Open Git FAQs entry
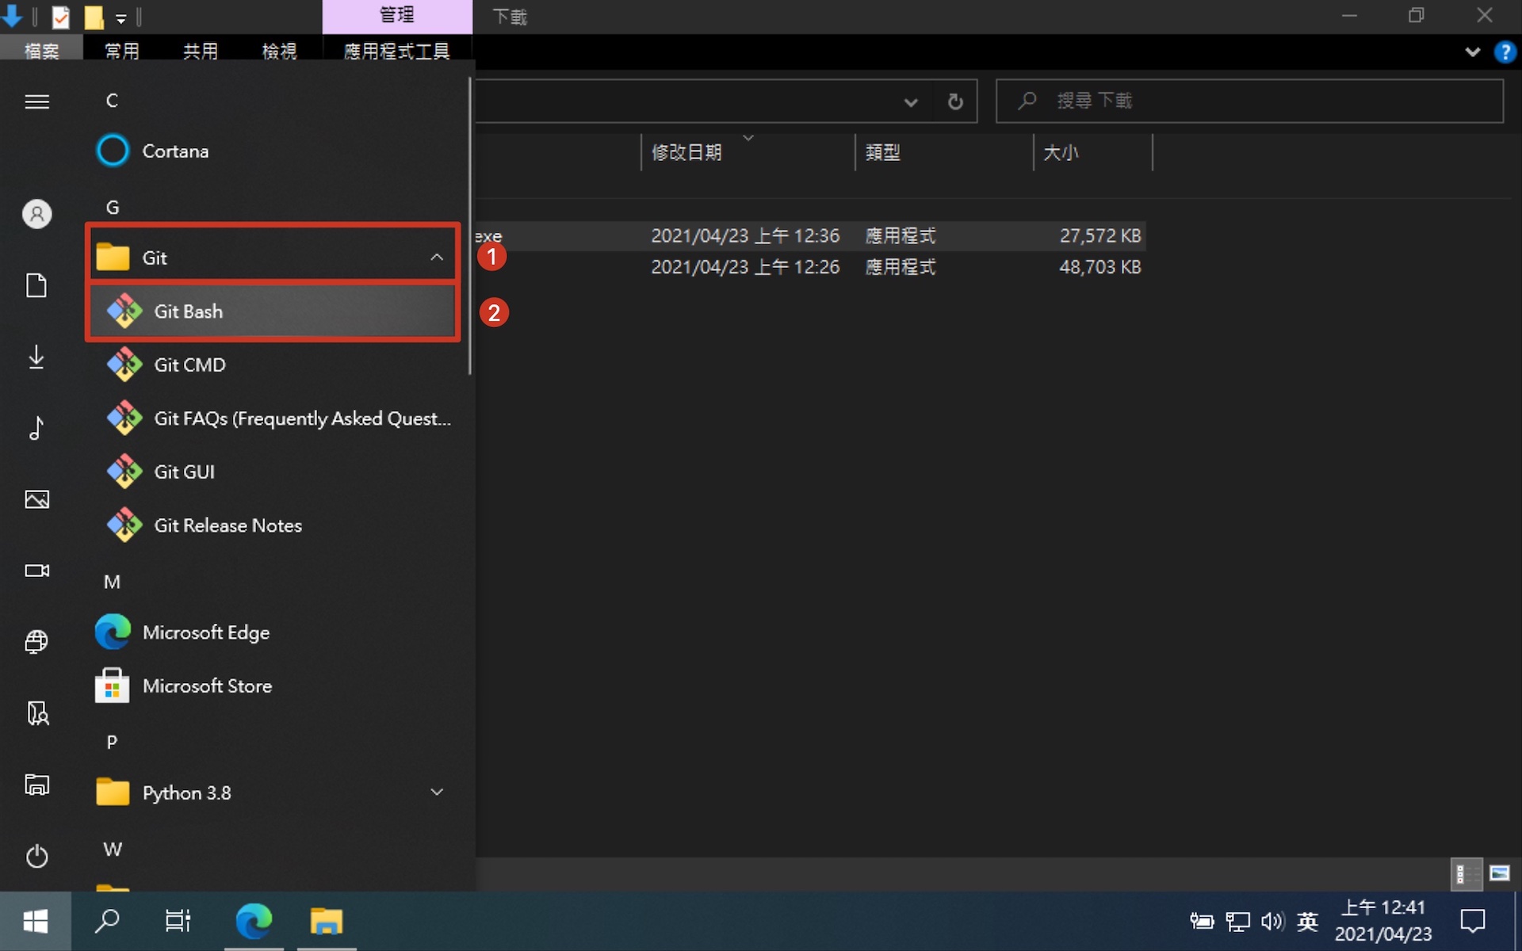Image resolution: width=1522 pixels, height=951 pixels. point(273,418)
